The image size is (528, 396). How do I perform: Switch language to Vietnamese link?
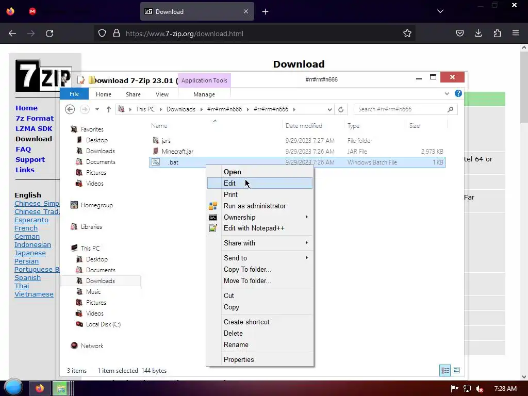[34, 294]
